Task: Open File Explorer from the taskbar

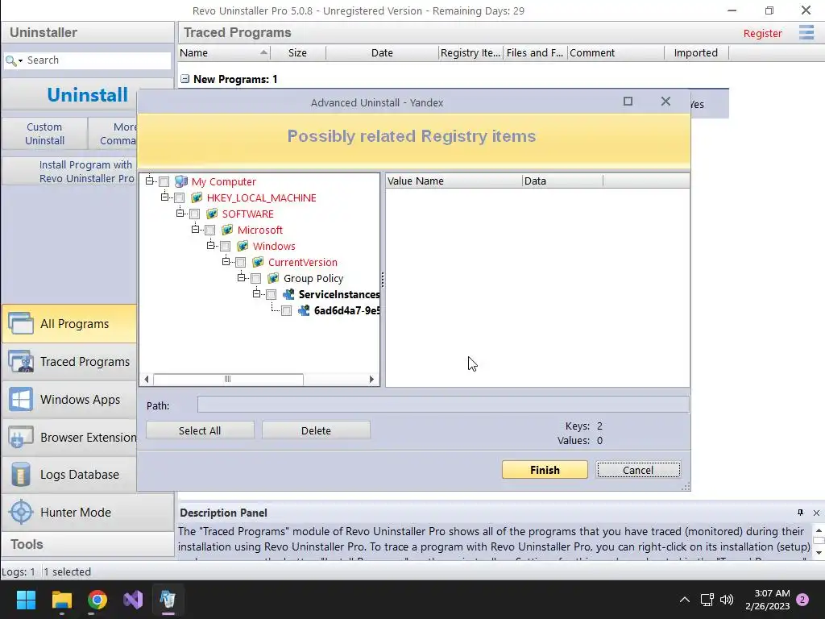Action: (61, 600)
